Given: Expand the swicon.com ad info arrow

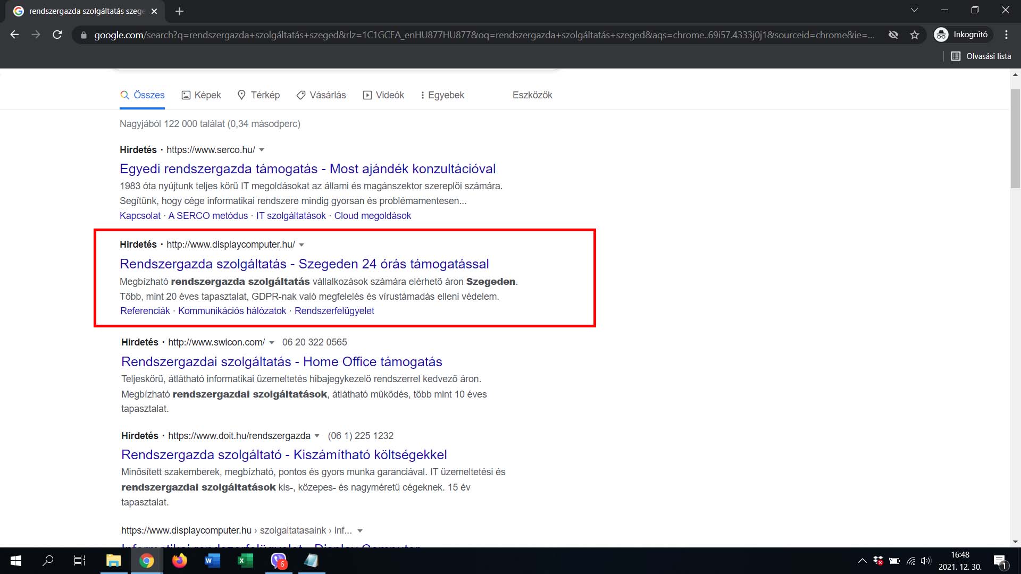Looking at the screenshot, I should pos(272,343).
